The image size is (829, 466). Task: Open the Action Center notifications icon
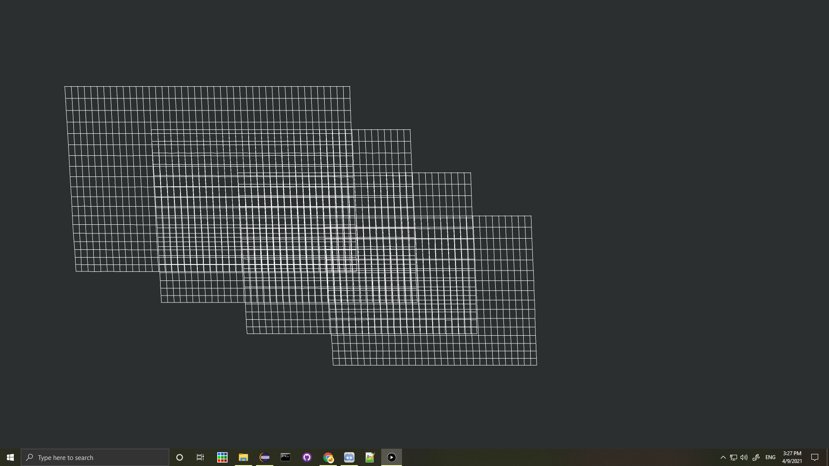click(x=815, y=457)
